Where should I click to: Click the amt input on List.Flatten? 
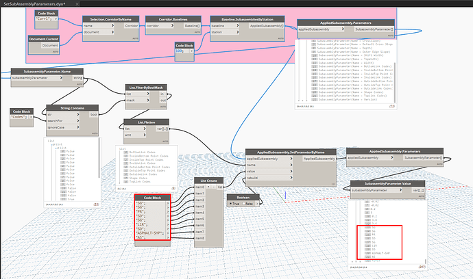click(x=135, y=135)
